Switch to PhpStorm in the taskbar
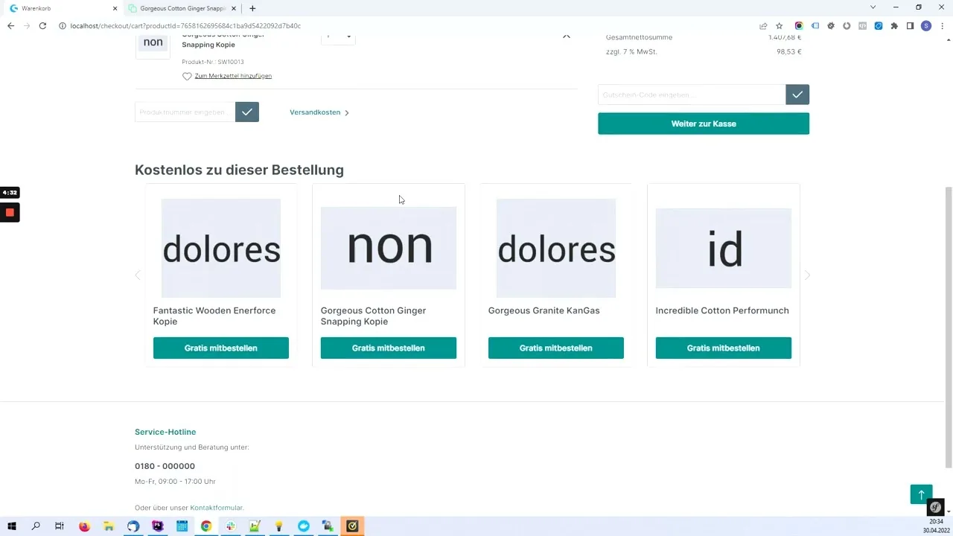This screenshot has height=536, width=953. (x=158, y=526)
